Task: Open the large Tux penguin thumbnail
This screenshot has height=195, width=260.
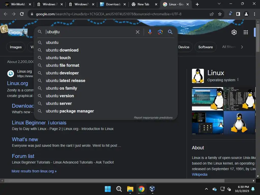Action: [239, 123]
